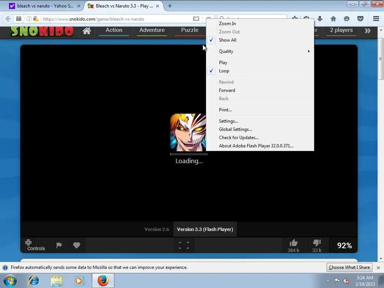The image size is (384, 288).
Task: Report the game with flag icon
Action: 59,245
